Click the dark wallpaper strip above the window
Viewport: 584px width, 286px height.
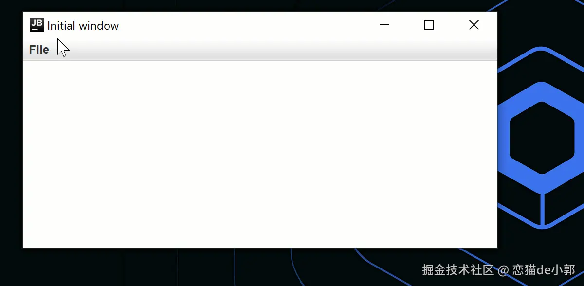243,5
